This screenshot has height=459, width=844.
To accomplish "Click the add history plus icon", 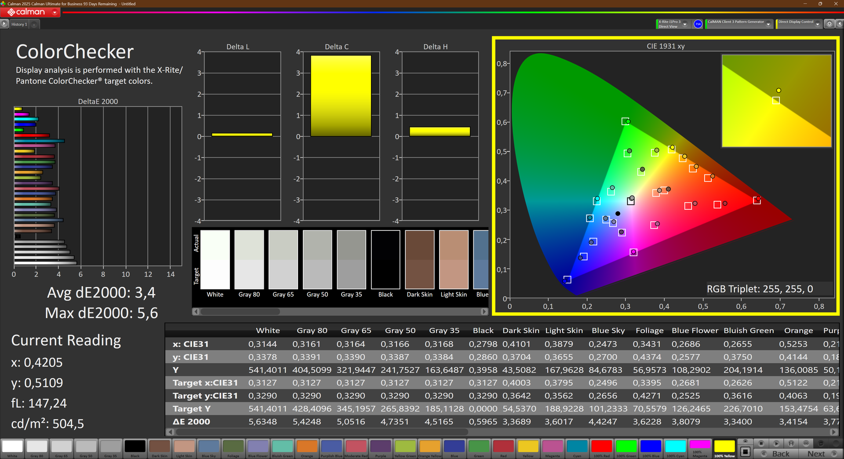I will point(34,25).
